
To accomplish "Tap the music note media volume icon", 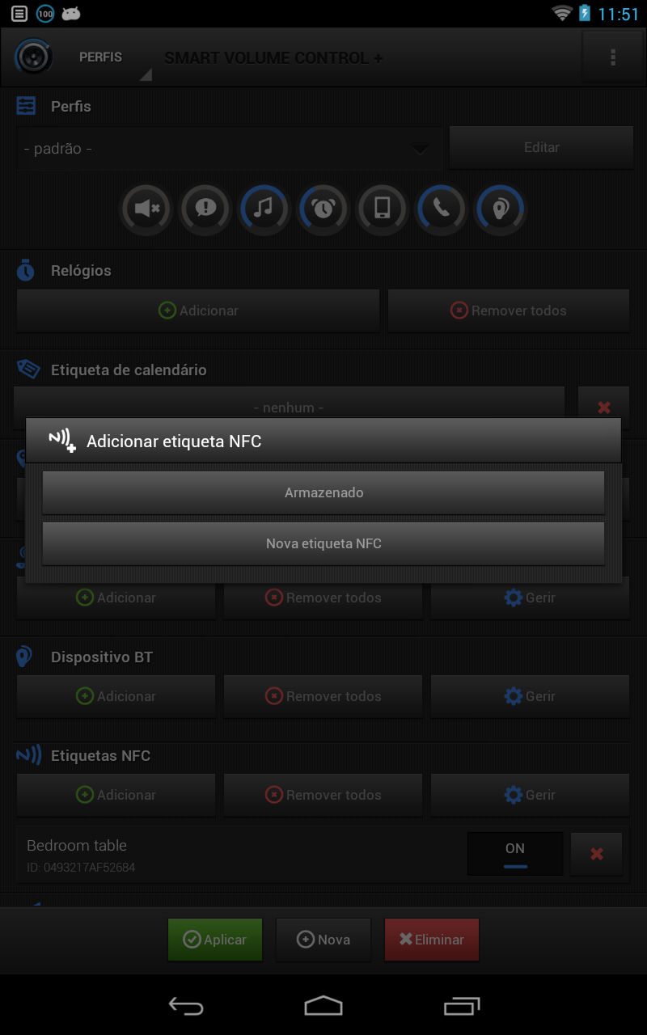I will click(x=264, y=209).
